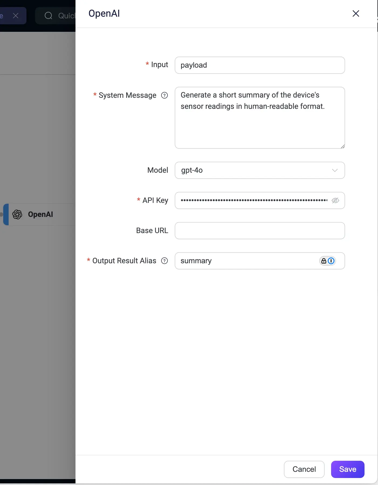Click the 1Password icon in the alias field

coord(331,261)
